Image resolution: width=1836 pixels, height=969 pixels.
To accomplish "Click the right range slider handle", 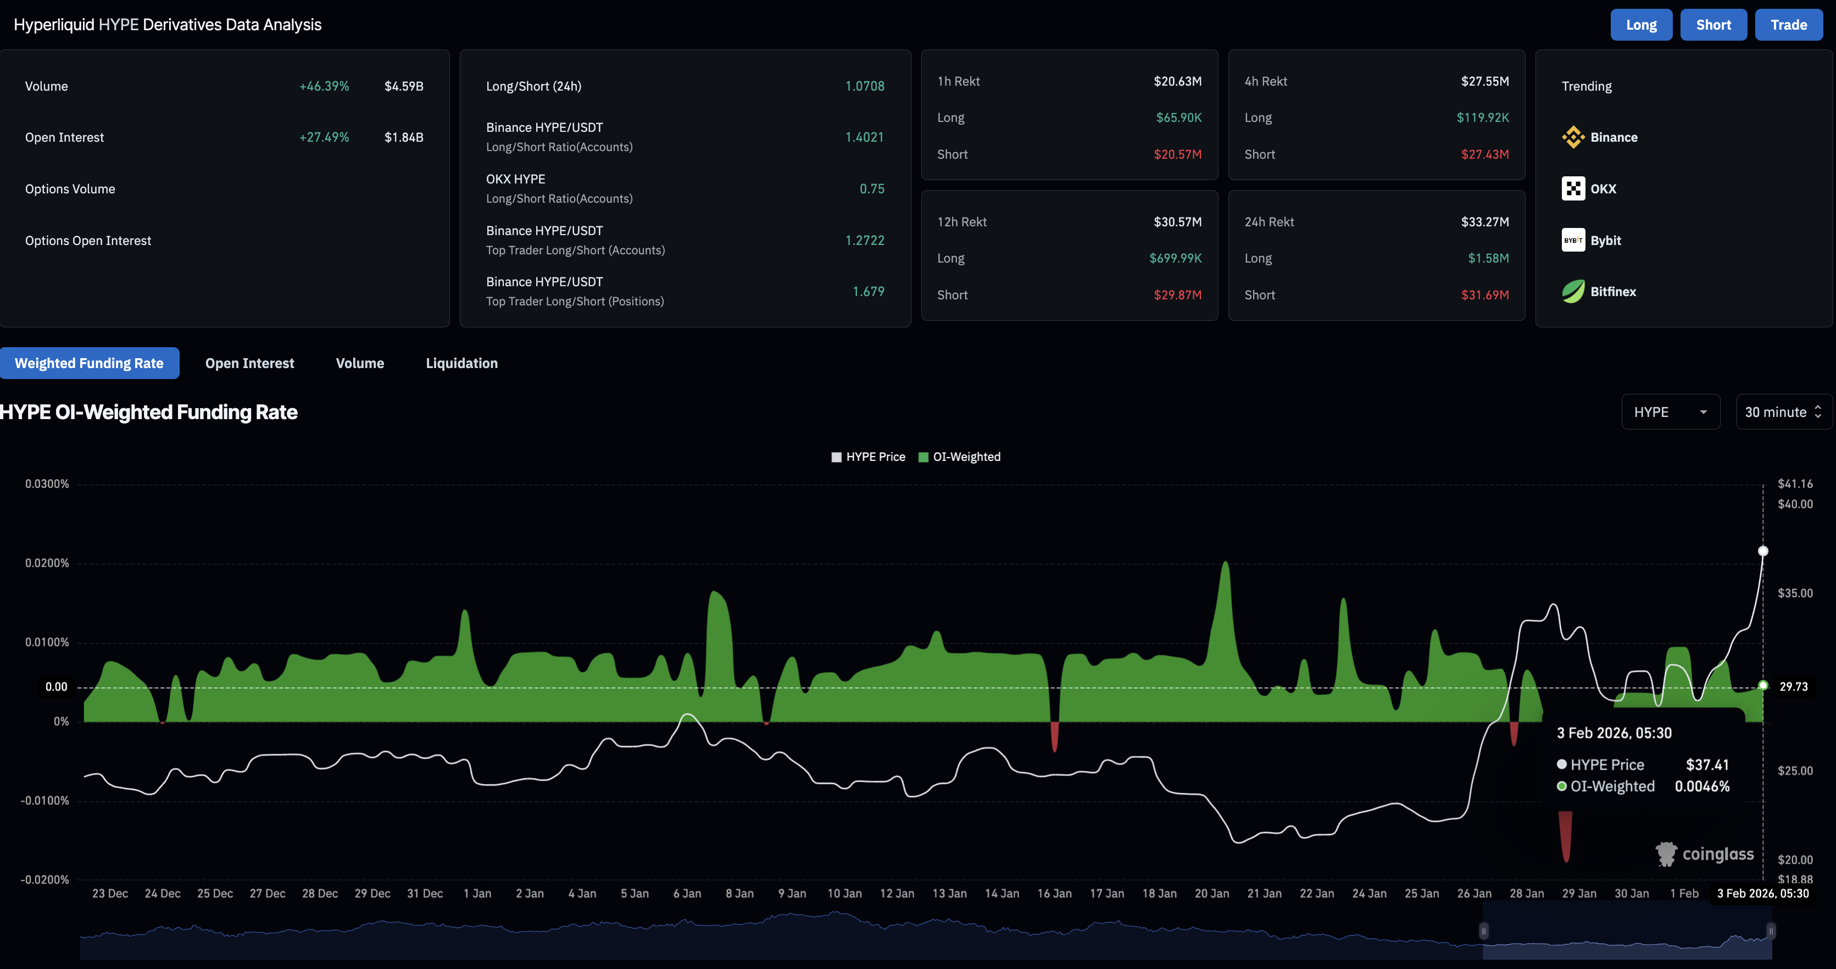I will [1771, 931].
